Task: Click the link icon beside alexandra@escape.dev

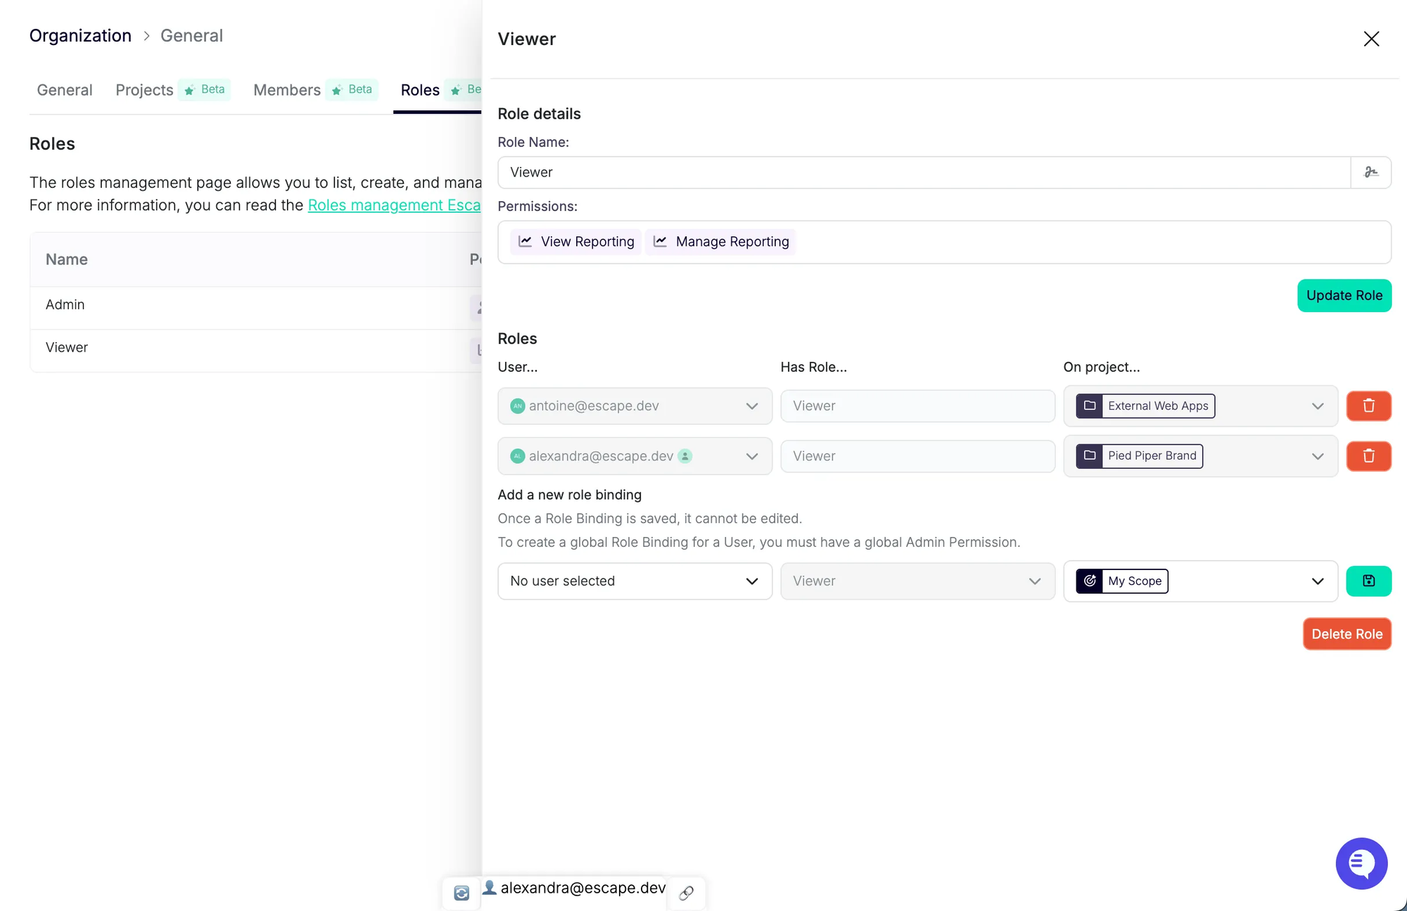Action: point(686,893)
